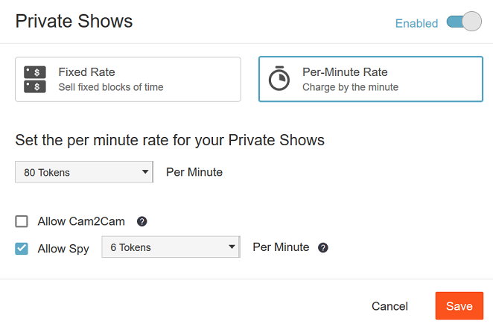Image resolution: width=493 pixels, height=327 pixels.
Task: Click the Per-Minute Rate stopwatch icon
Action: tap(279, 79)
